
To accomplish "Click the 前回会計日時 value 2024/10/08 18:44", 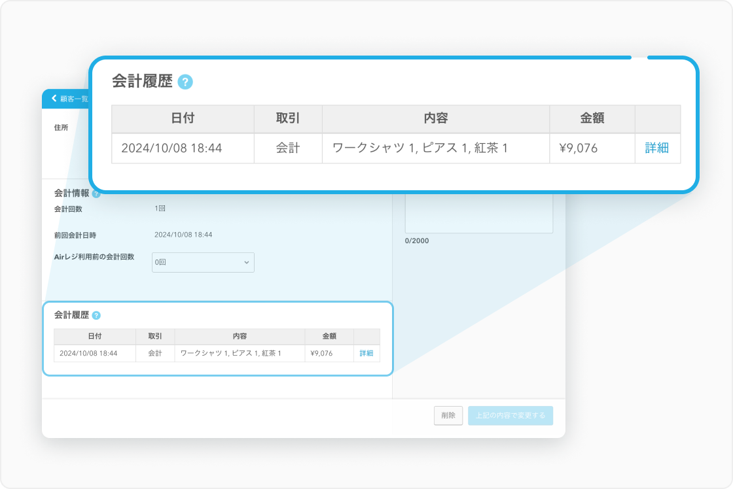I will (183, 235).
